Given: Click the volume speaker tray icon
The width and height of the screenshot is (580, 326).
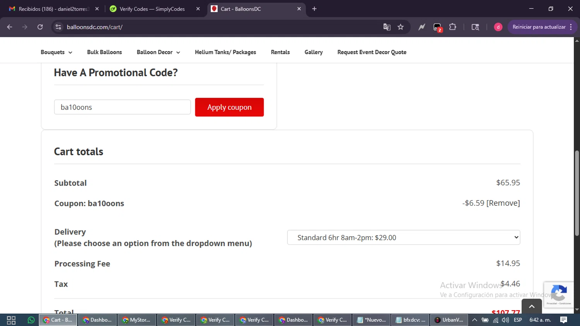Looking at the screenshot, I should click(x=505, y=320).
